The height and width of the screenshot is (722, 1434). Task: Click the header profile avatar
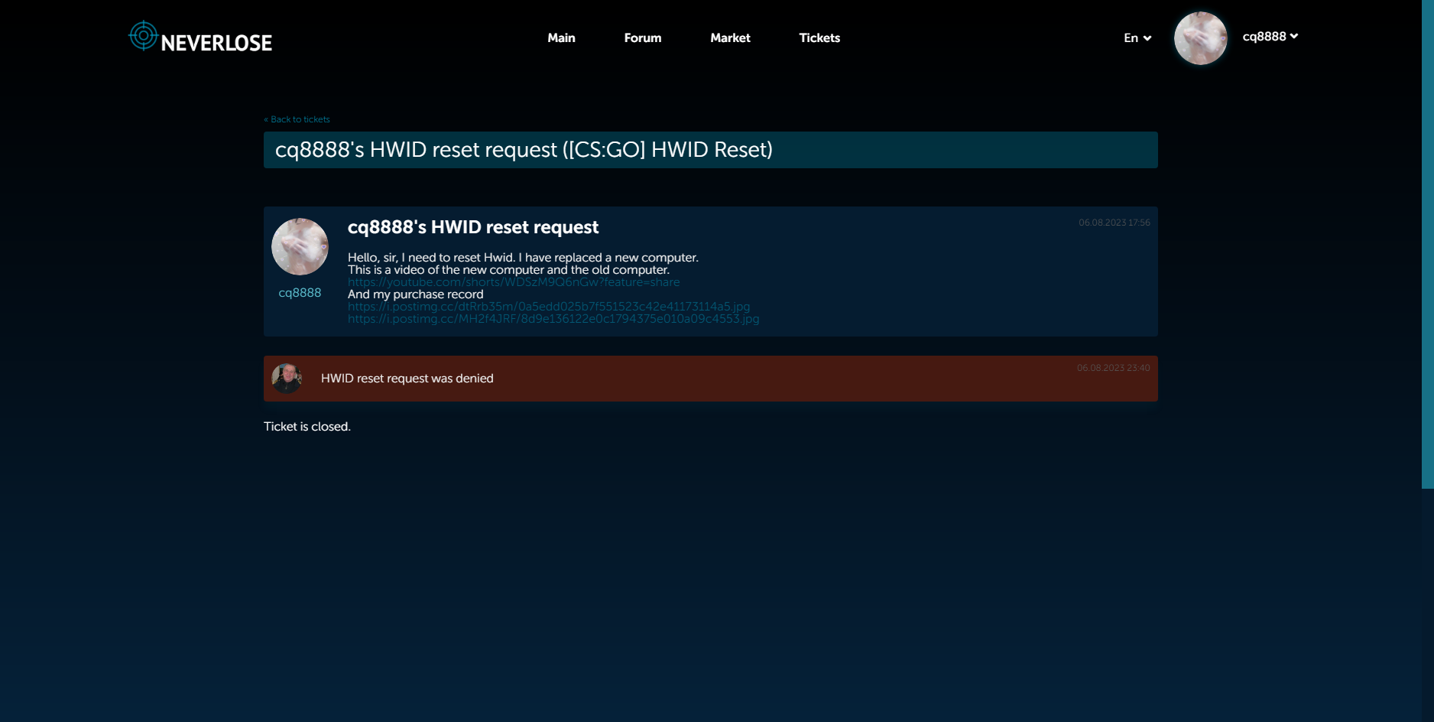coord(1200,37)
